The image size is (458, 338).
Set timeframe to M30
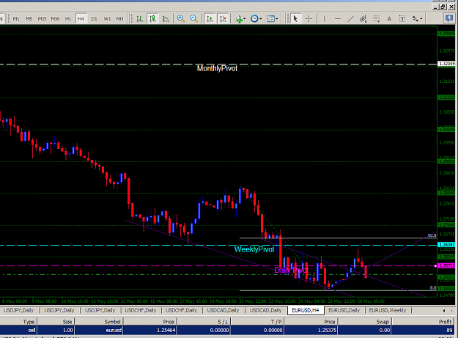[55, 19]
